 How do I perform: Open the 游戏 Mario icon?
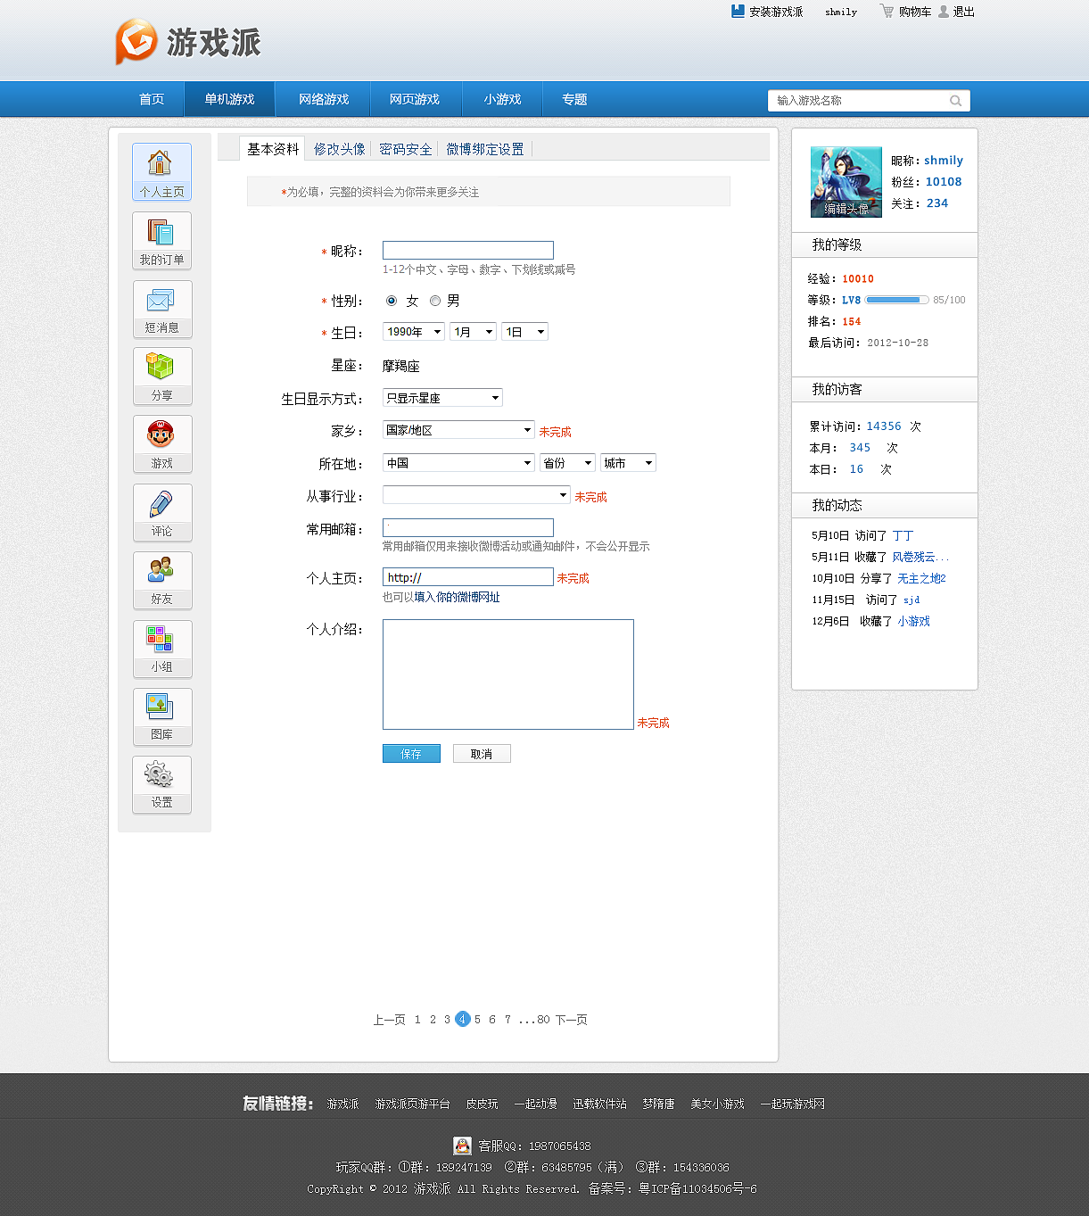(161, 443)
